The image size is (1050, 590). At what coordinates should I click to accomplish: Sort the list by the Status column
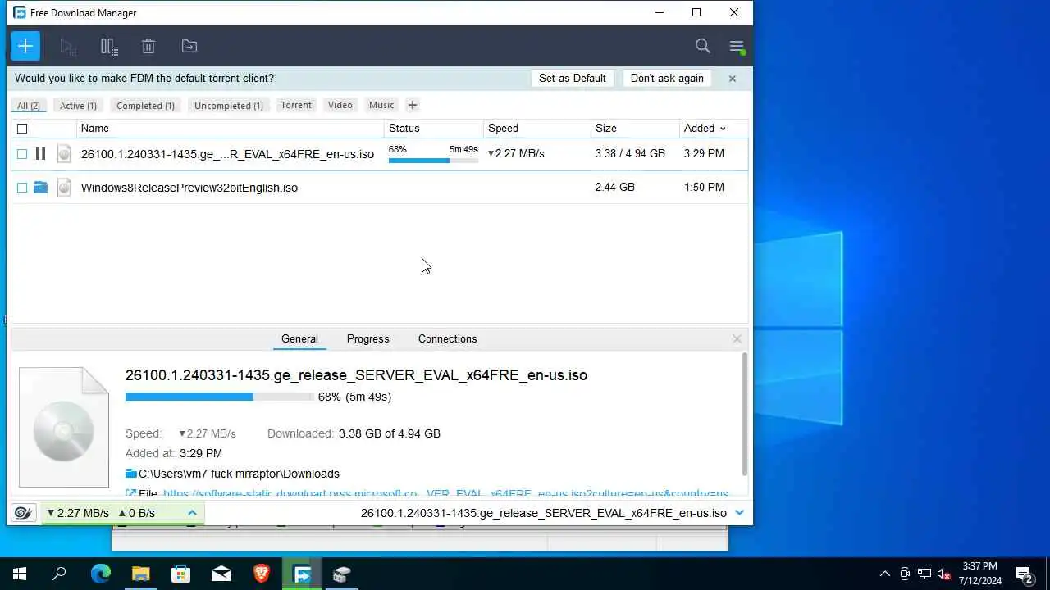click(x=404, y=129)
